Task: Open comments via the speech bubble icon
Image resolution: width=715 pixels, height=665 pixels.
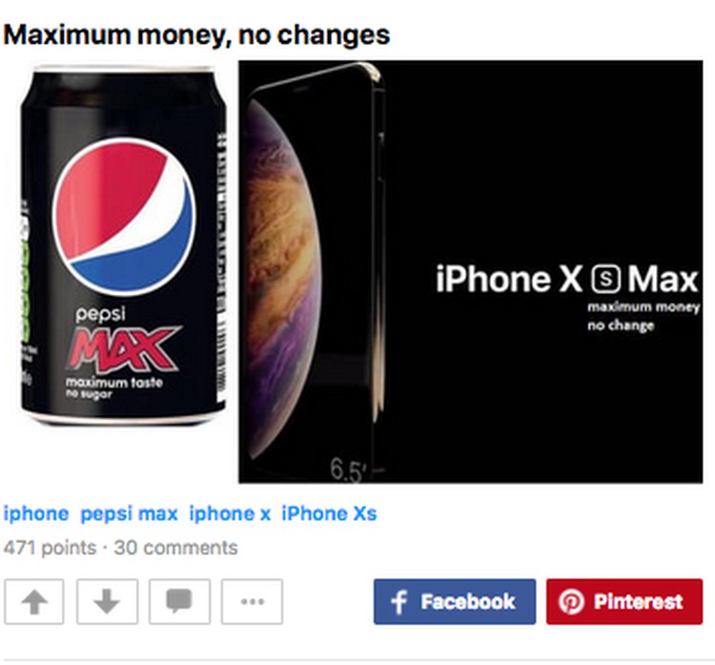Action: click(179, 601)
